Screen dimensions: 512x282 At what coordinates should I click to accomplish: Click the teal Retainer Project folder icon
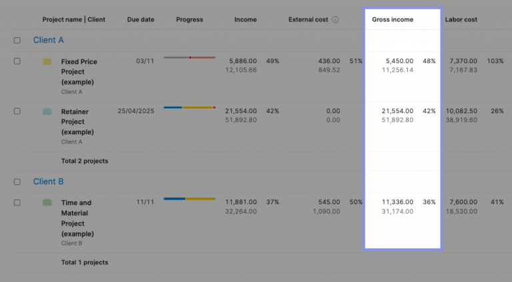coord(47,112)
